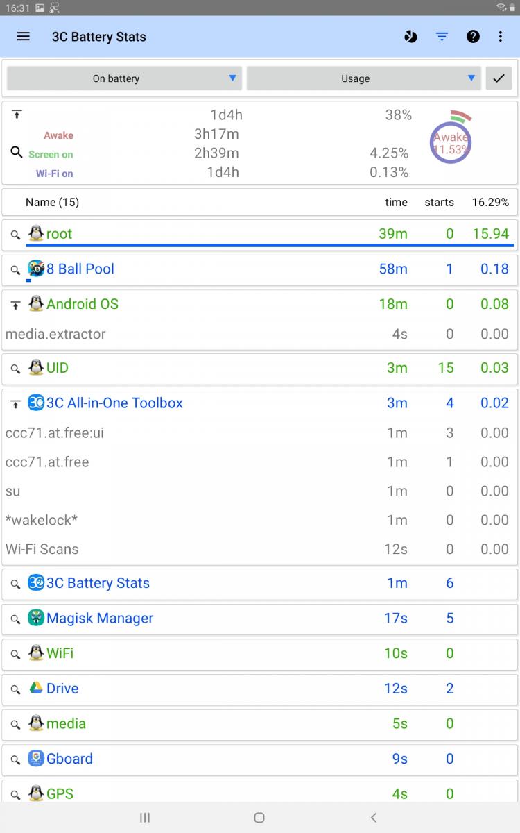This screenshot has height=833, width=520.
Task: Tap the media penguin icon
Action: click(x=36, y=723)
